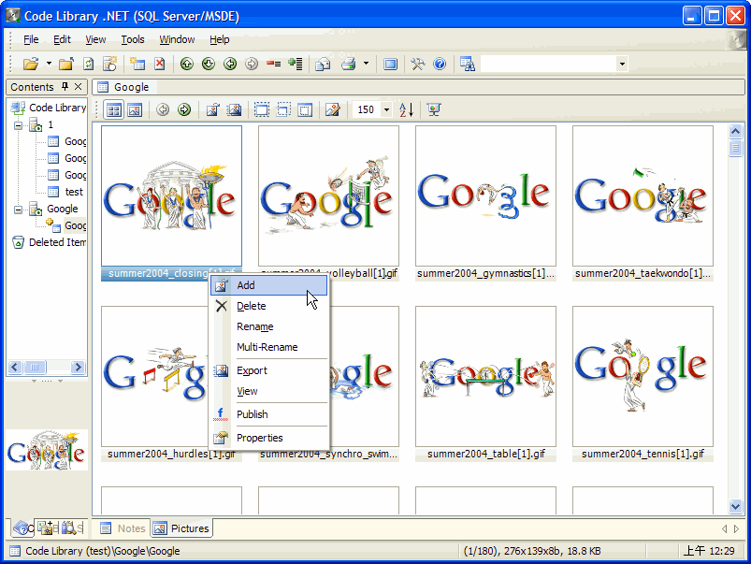Choose Multi-Rename from the context menu
Viewport: 751px width, 564px height.
pyautogui.click(x=269, y=347)
